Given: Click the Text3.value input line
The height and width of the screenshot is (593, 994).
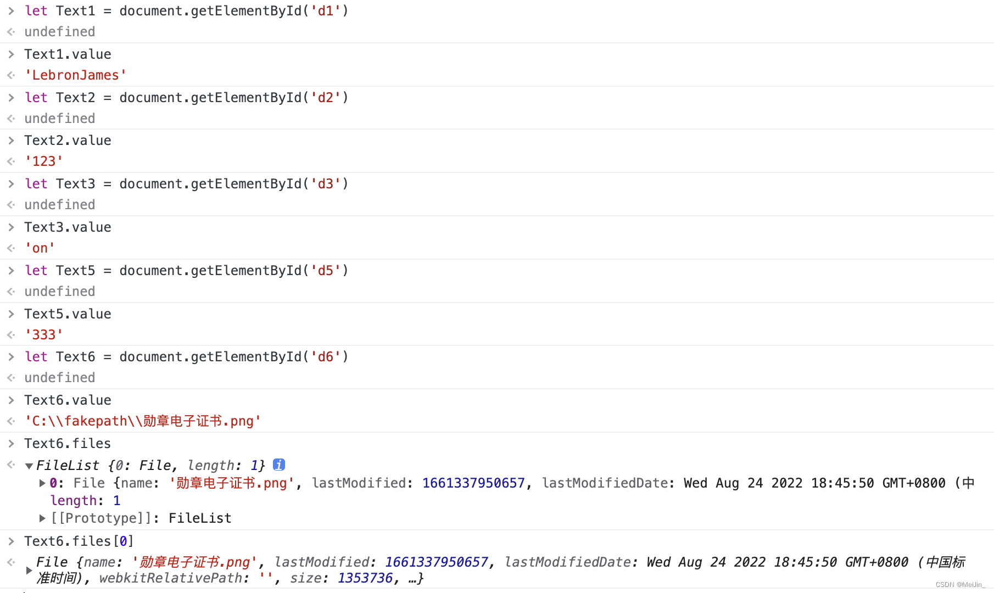Looking at the screenshot, I should click(x=68, y=227).
